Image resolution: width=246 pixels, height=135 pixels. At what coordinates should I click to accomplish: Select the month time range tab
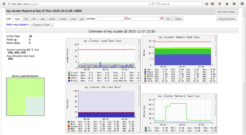pyautogui.click(x=63, y=19)
